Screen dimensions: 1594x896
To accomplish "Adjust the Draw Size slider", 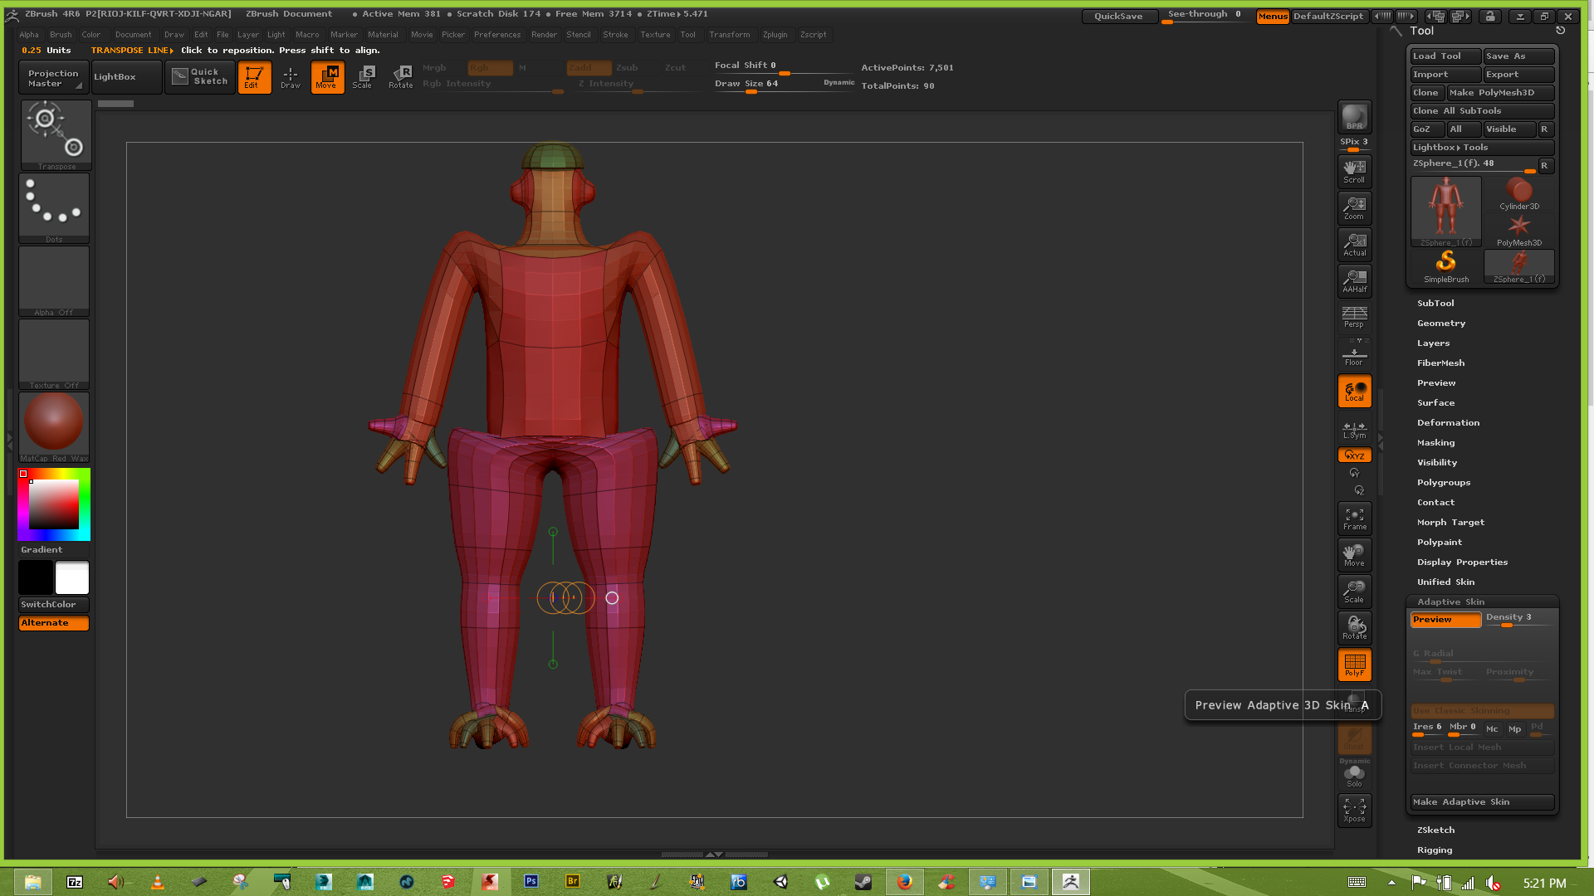I will [751, 93].
